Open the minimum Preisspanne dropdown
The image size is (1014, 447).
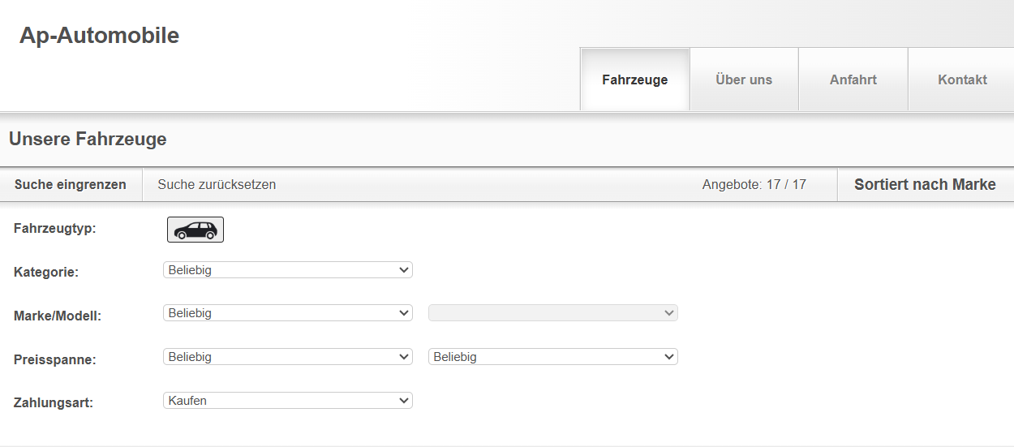point(288,357)
